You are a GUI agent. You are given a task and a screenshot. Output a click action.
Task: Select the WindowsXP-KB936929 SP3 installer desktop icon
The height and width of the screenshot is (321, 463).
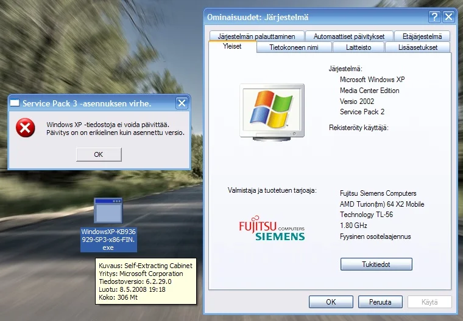(108, 212)
